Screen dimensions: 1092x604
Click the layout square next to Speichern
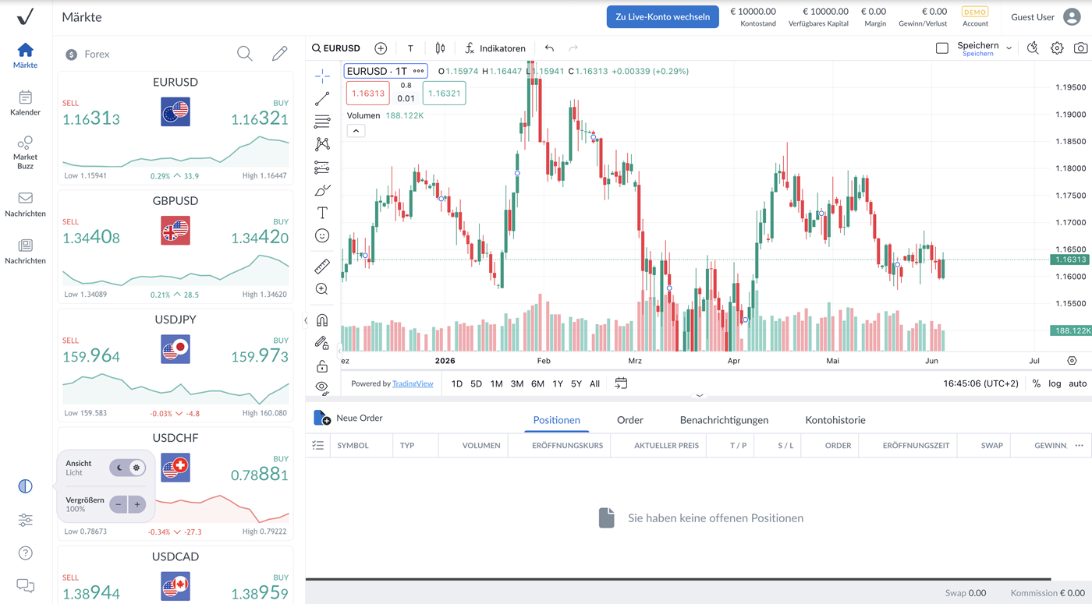click(x=942, y=48)
